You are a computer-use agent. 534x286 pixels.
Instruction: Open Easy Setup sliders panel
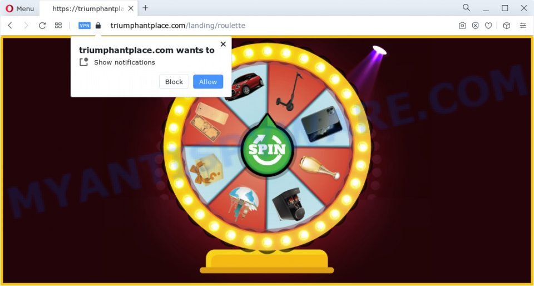click(523, 26)
